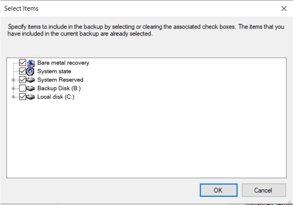Confirm selection with the OK button
Screen dimensions: 293x205
218,190
